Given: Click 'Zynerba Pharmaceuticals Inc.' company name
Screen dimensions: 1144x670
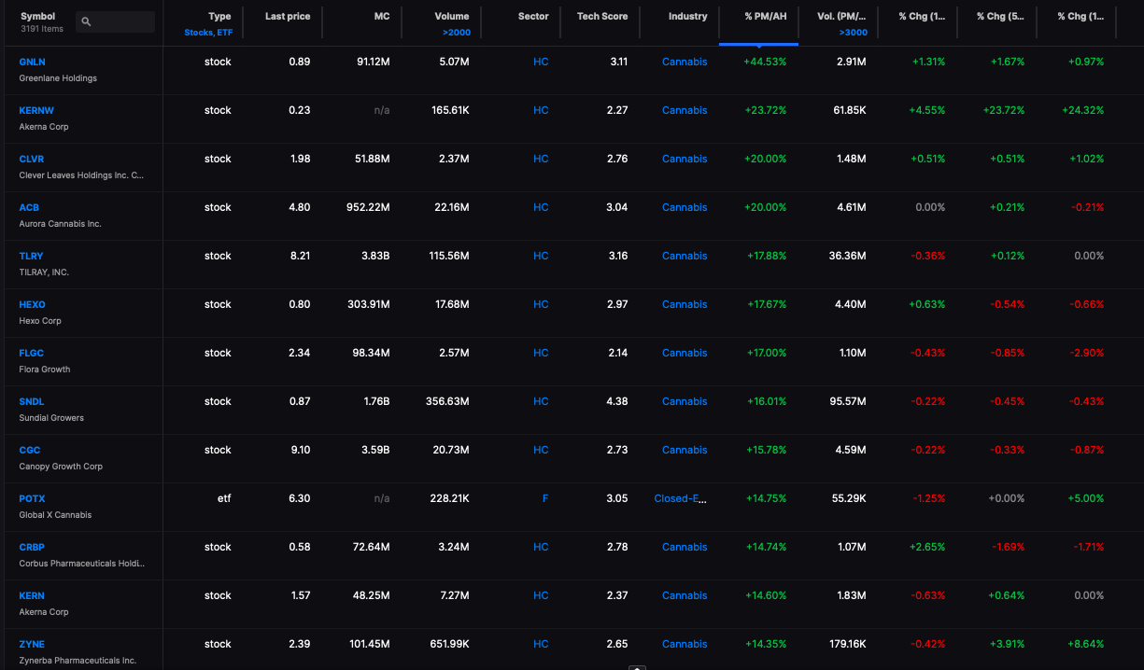Looking at the screenshot, I should coord(78,661).
